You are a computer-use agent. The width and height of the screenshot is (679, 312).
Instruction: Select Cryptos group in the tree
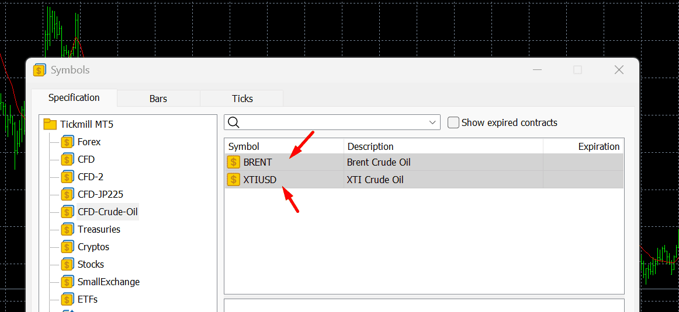pos(93,247)
